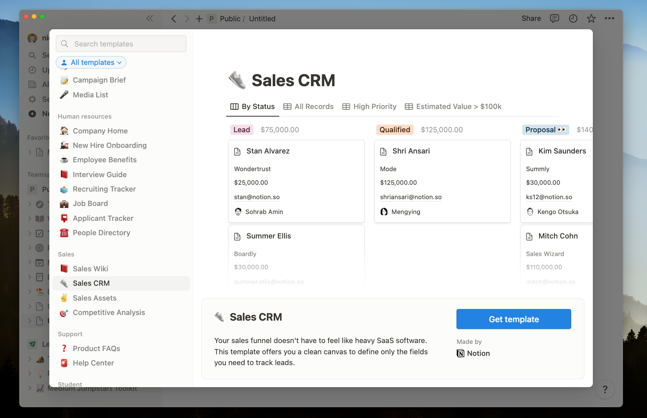Go forward with the right arrow

187,19
